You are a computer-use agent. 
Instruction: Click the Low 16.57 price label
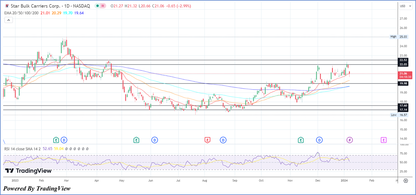pos(399,115)
